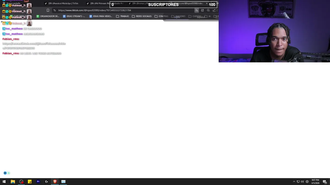Open the IDEAS STREAM'S bookmark

[x=74, y=16]
